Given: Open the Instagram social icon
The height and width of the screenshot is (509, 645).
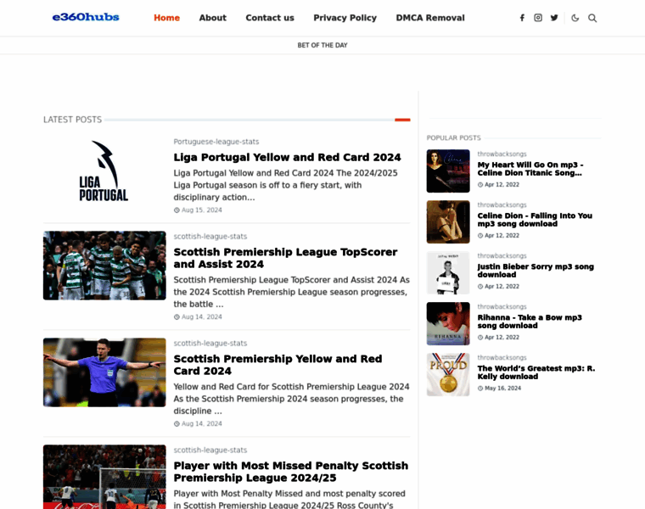Looking at the screenshot, I should pyautogui.click(x=538, y=18).
